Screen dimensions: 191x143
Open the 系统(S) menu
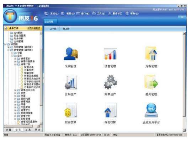(54, 13)
